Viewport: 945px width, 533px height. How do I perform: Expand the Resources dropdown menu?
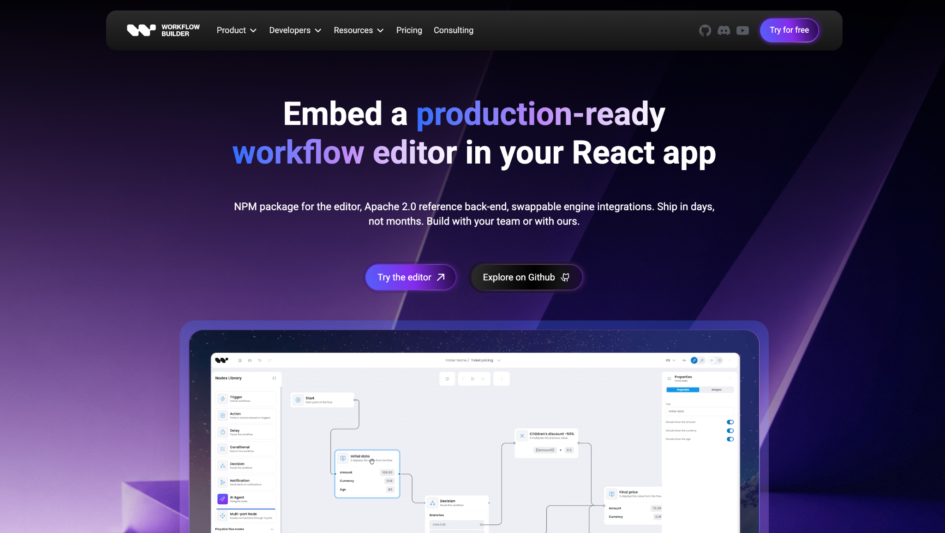pos(359,30)
